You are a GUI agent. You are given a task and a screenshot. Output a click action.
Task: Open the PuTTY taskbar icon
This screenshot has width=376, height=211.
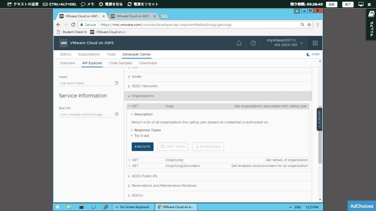[x=105, y=207]
